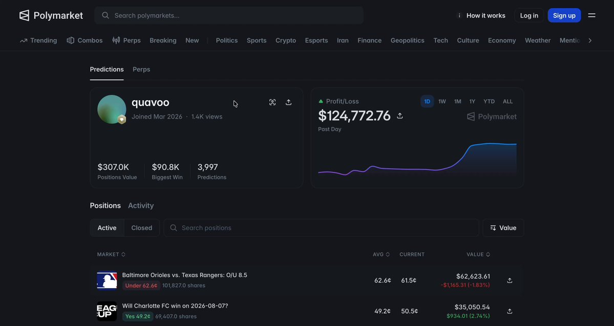Click the QR scan icon beside quavoo
Viewport: 614px width, 326px height.
(x=272, y=102)
